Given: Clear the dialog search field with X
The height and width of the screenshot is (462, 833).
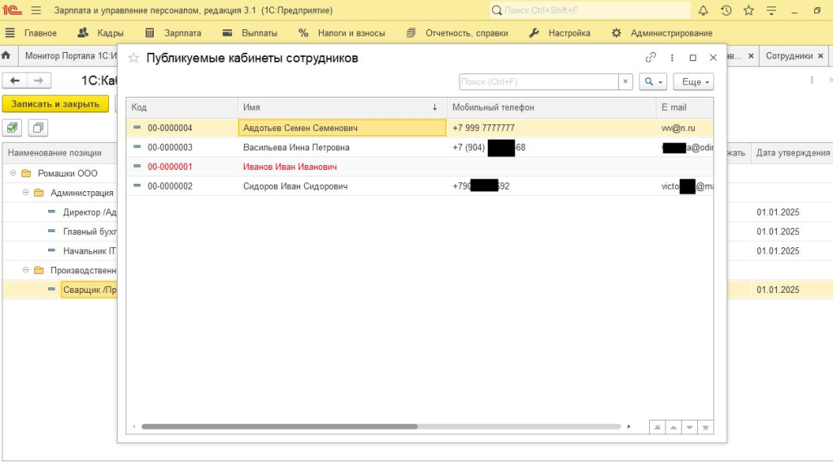Looking at the screenshot, I should coord(625,82).
